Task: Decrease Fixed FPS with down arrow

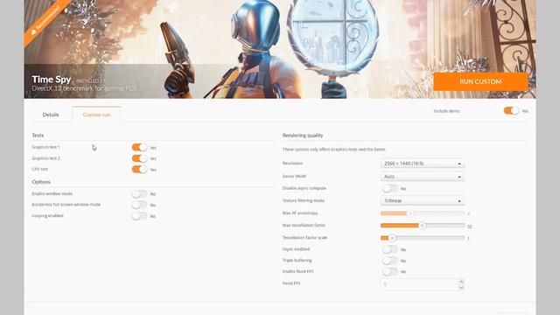Action: 461,288
